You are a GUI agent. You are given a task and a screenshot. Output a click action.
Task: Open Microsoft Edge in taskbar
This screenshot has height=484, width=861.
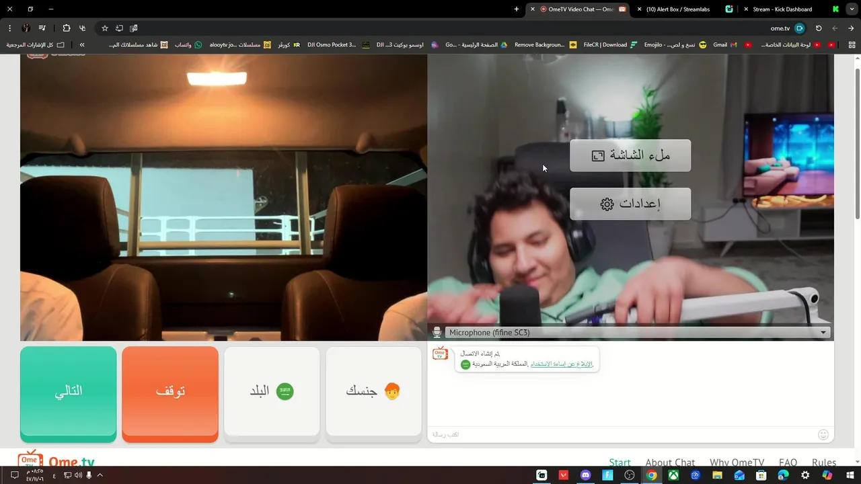(x=784, y=475)
